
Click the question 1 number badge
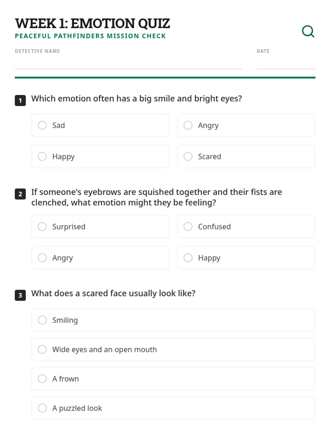point(20,101)
